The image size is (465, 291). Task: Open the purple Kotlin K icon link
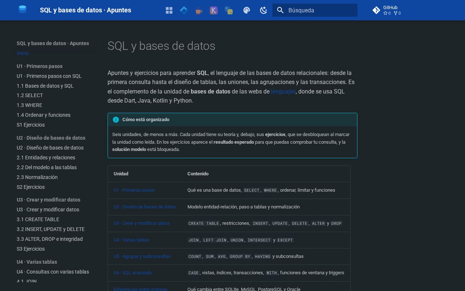tap(214, 10)
